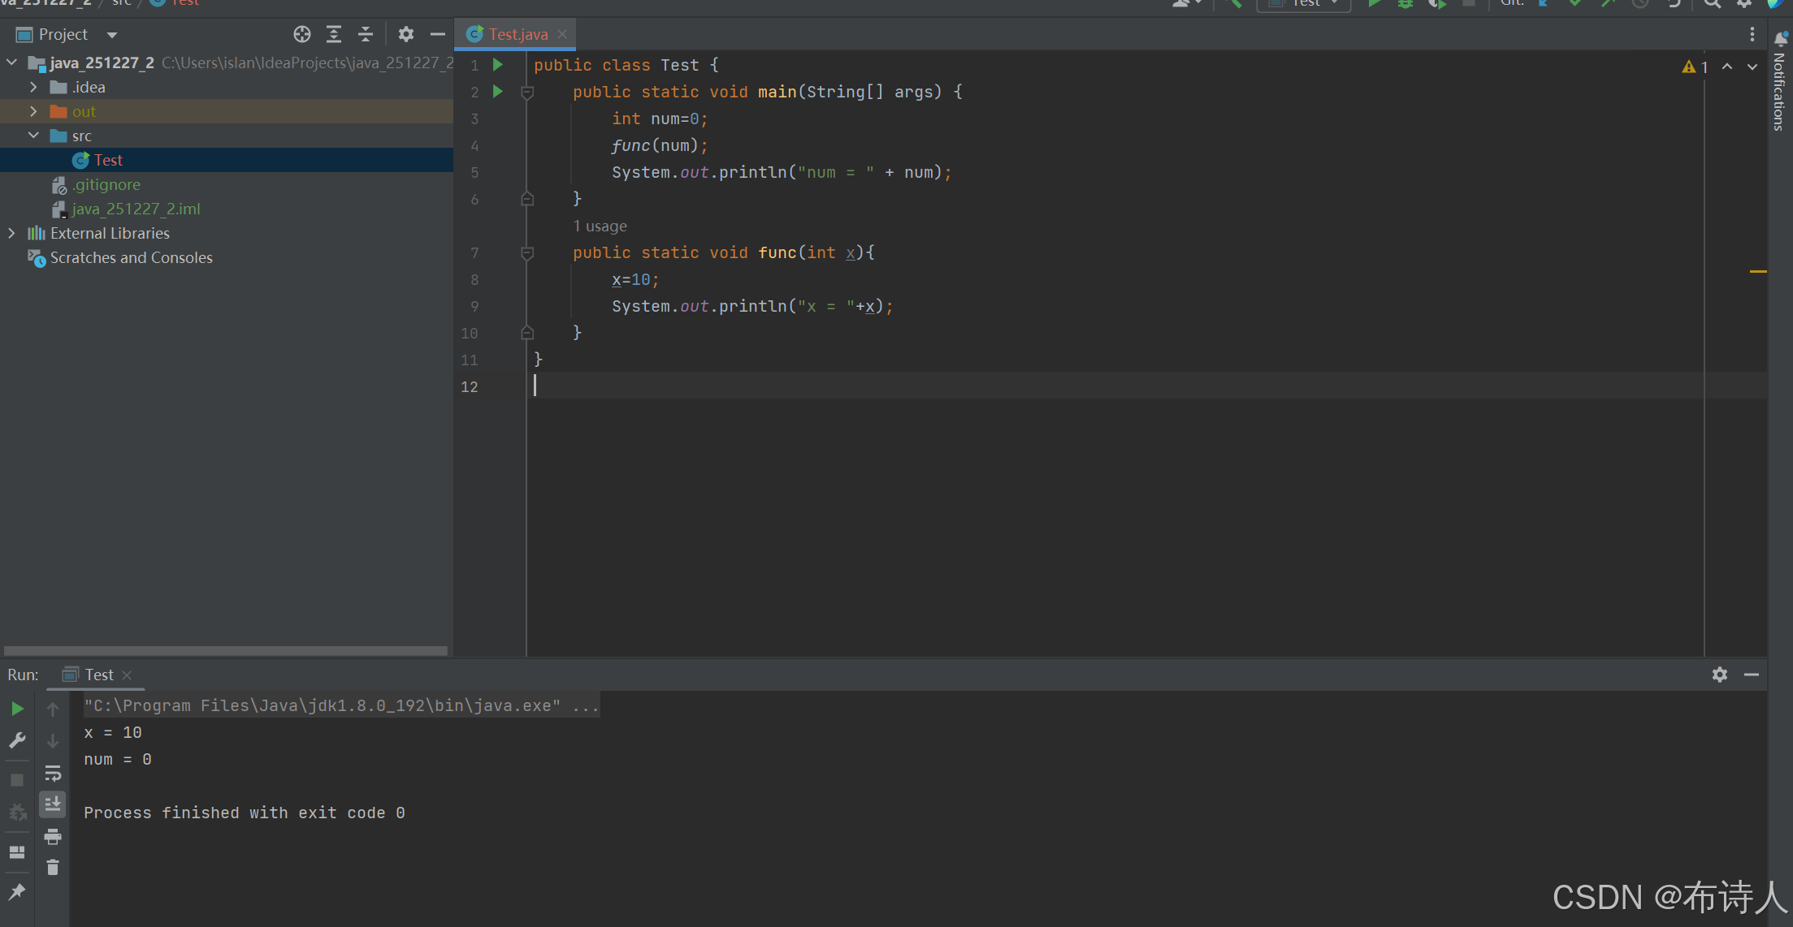
Task: Switch to Test.java editor tab
Action: point(518,34)
